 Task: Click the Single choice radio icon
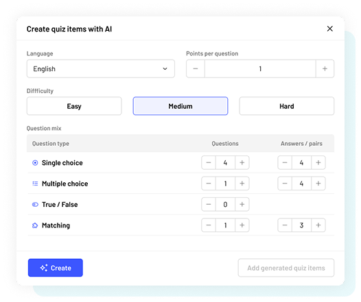(x=35, y=163)
